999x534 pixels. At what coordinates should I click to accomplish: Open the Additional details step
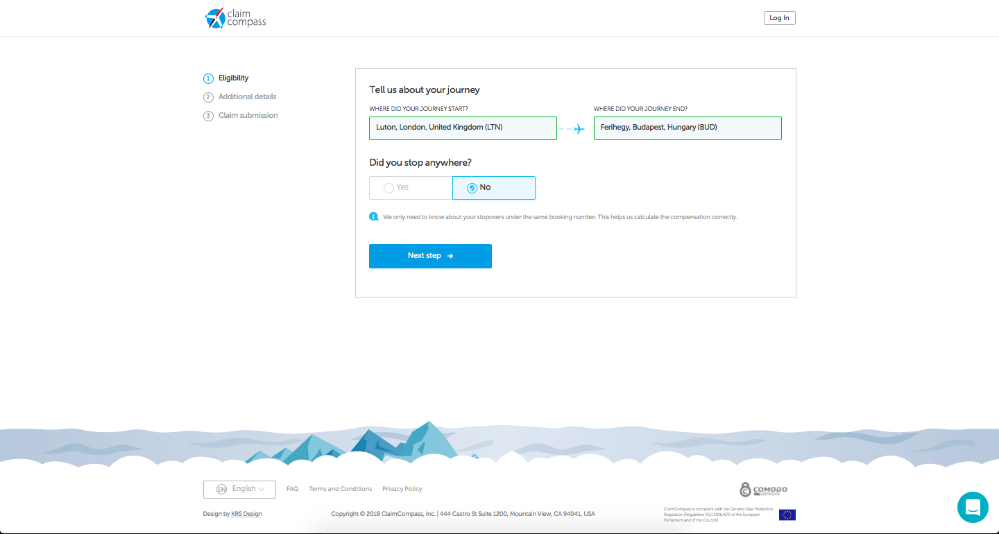tap(247, 97)
